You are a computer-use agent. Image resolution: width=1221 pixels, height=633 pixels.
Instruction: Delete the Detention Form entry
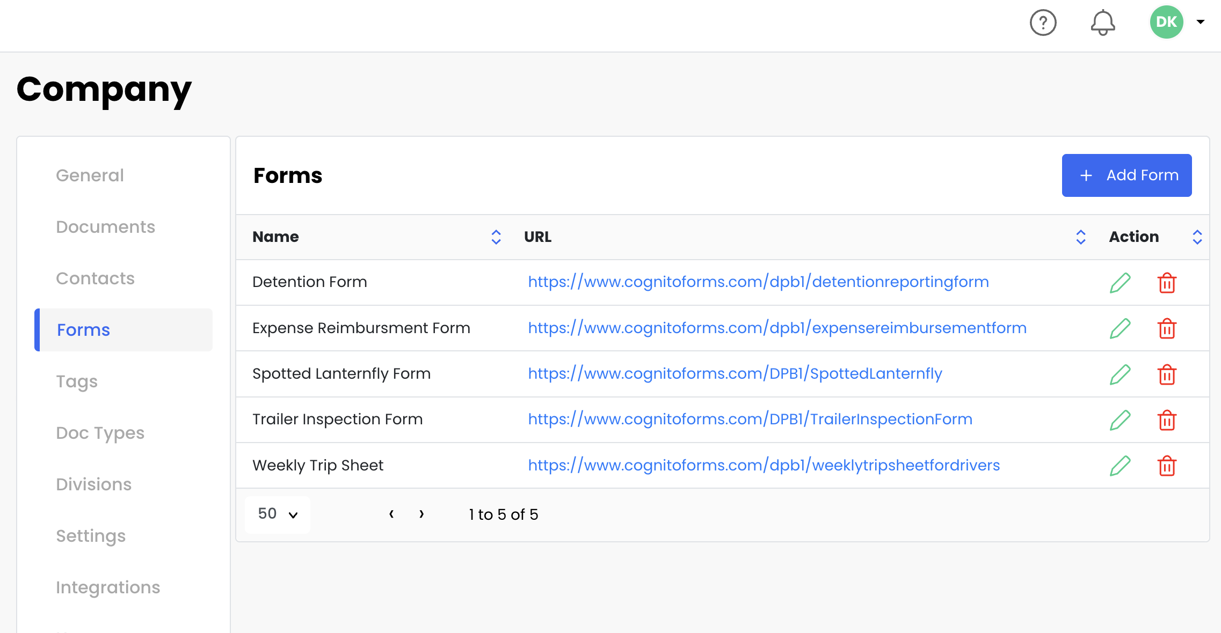click(1167, 283)
